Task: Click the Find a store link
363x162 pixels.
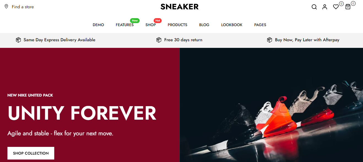Action: 23,7
